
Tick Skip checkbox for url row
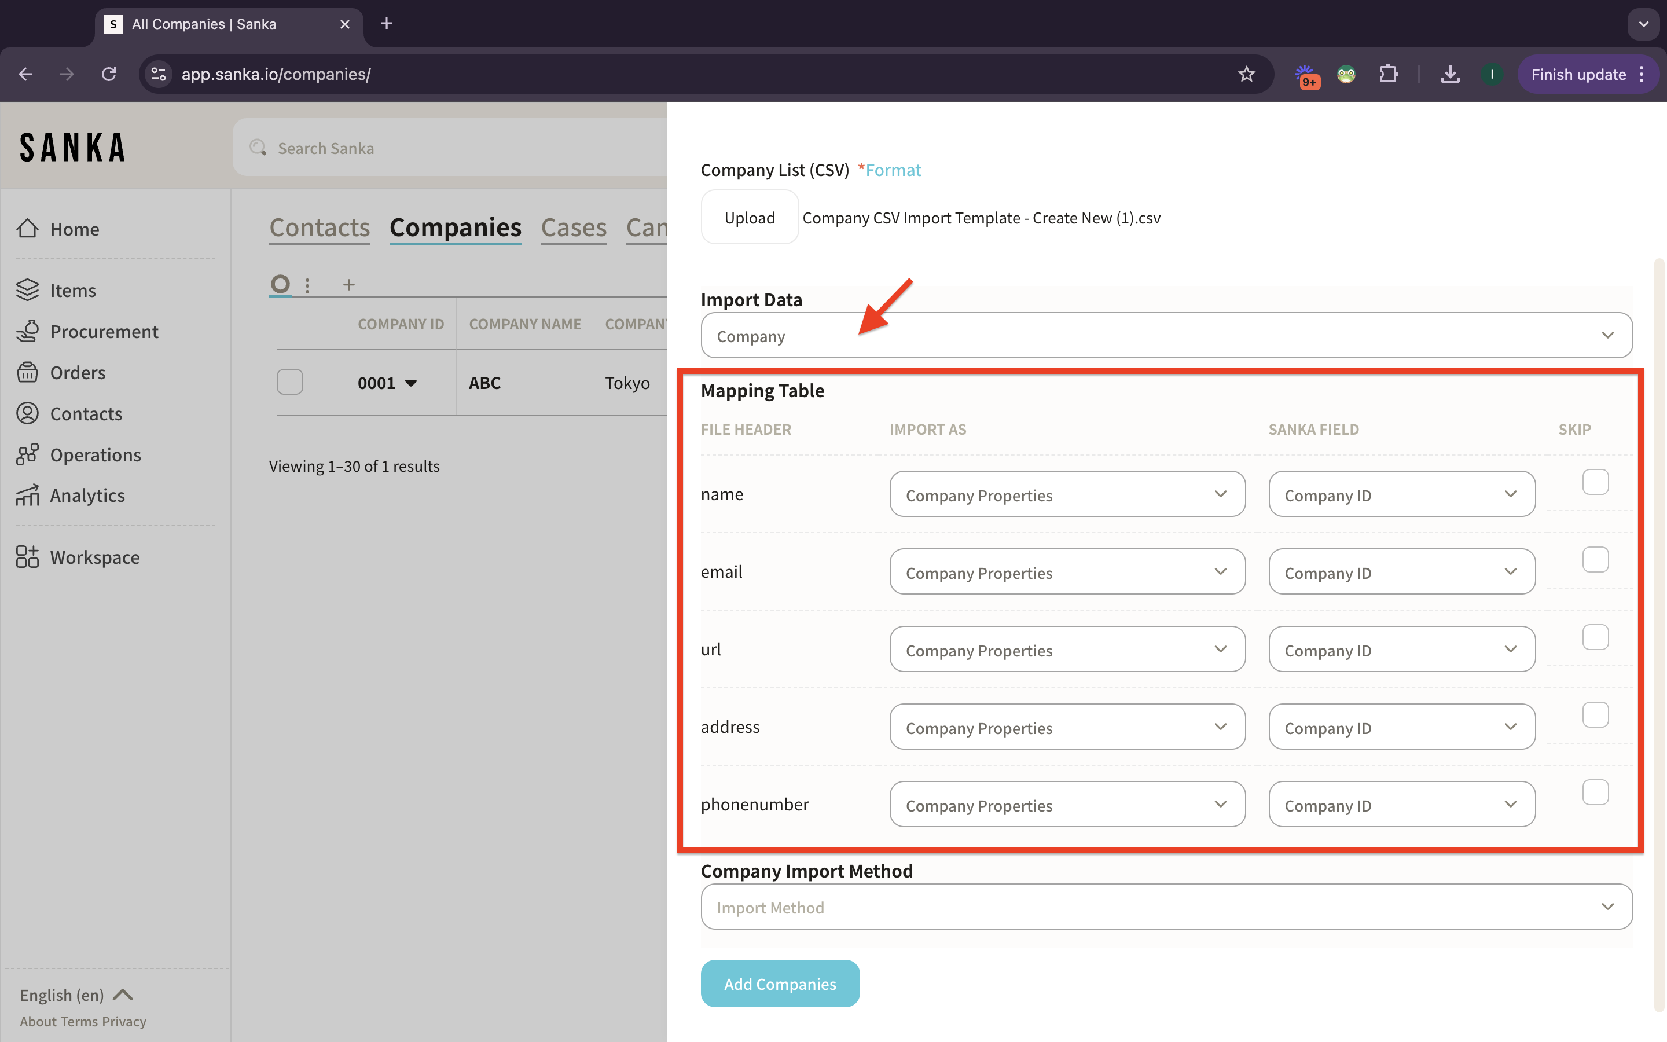1595,637
